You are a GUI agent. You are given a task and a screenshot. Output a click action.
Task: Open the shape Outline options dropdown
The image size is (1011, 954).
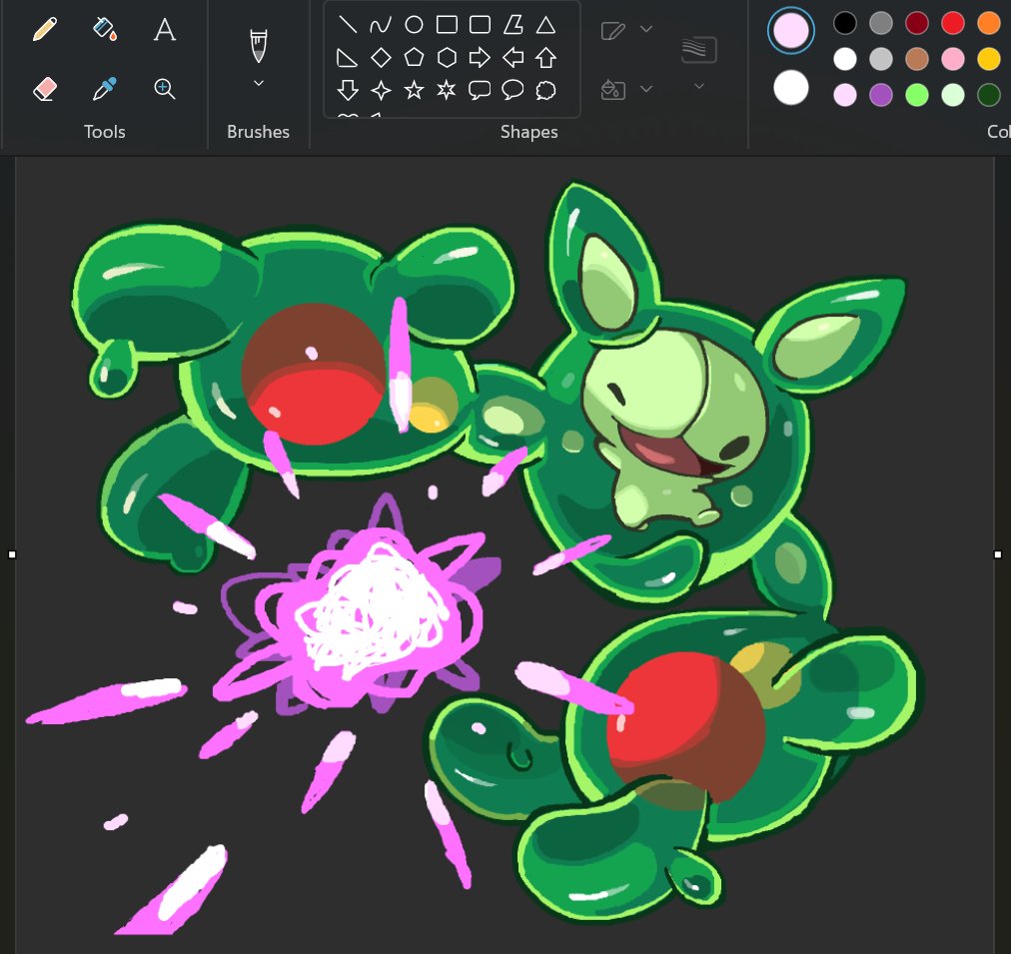pyautogui.click(x=646, y=29)
